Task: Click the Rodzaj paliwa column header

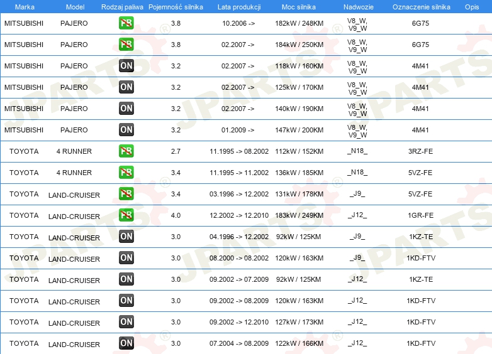Action: [x=122, y=7]
